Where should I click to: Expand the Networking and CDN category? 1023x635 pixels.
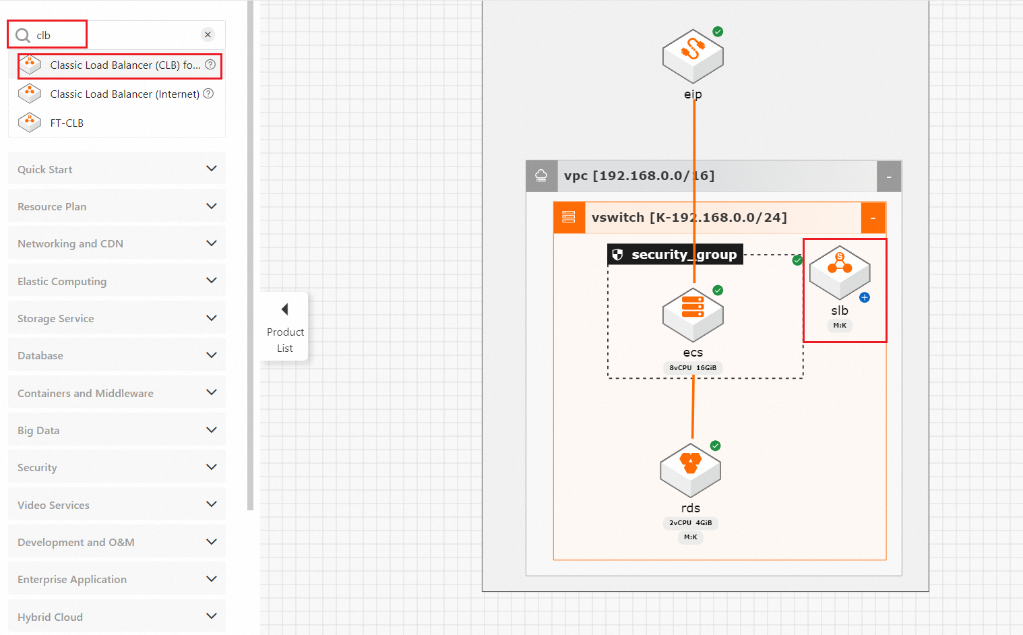(x=117, y=243)
